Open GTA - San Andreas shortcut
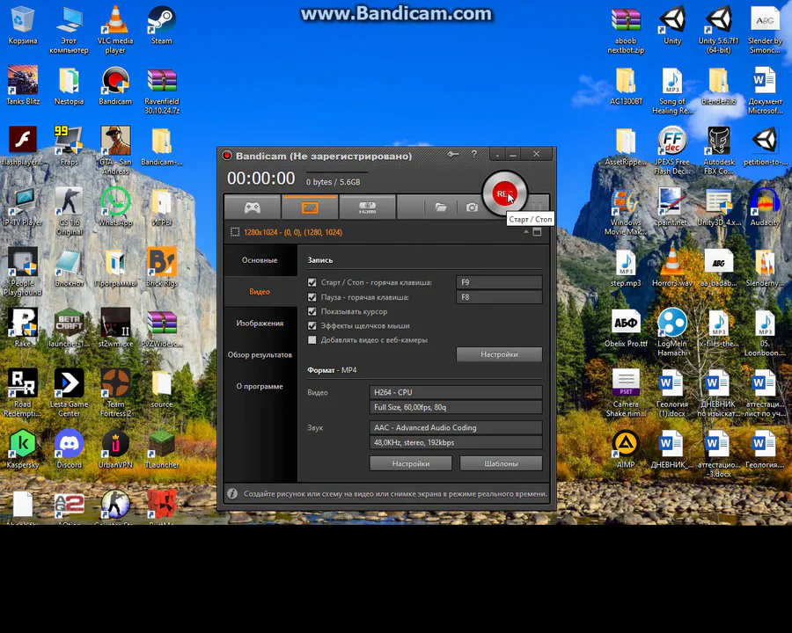792x633 pixels. point(115,150)
